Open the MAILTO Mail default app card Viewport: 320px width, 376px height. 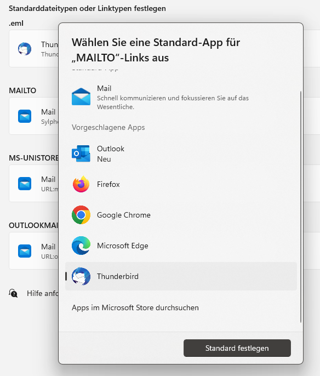[33, 116]
